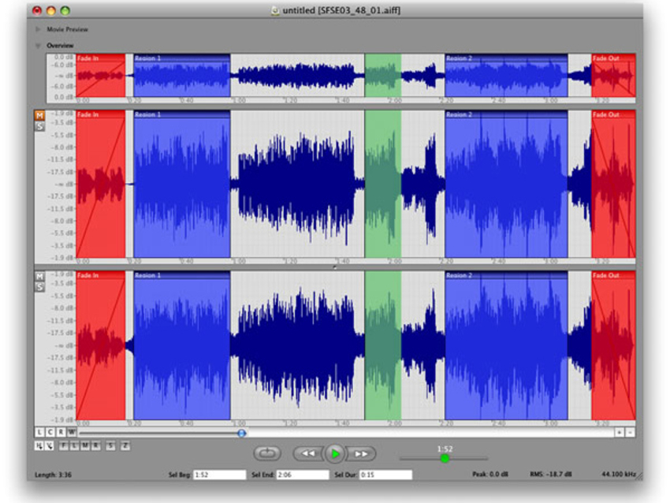Collapse the Overview section
The width and height of the screenshot is (670, 503).
[38, 45]
